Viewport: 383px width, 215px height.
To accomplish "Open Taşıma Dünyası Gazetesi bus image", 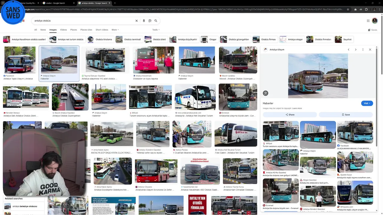I will click(x=105, y=60).
